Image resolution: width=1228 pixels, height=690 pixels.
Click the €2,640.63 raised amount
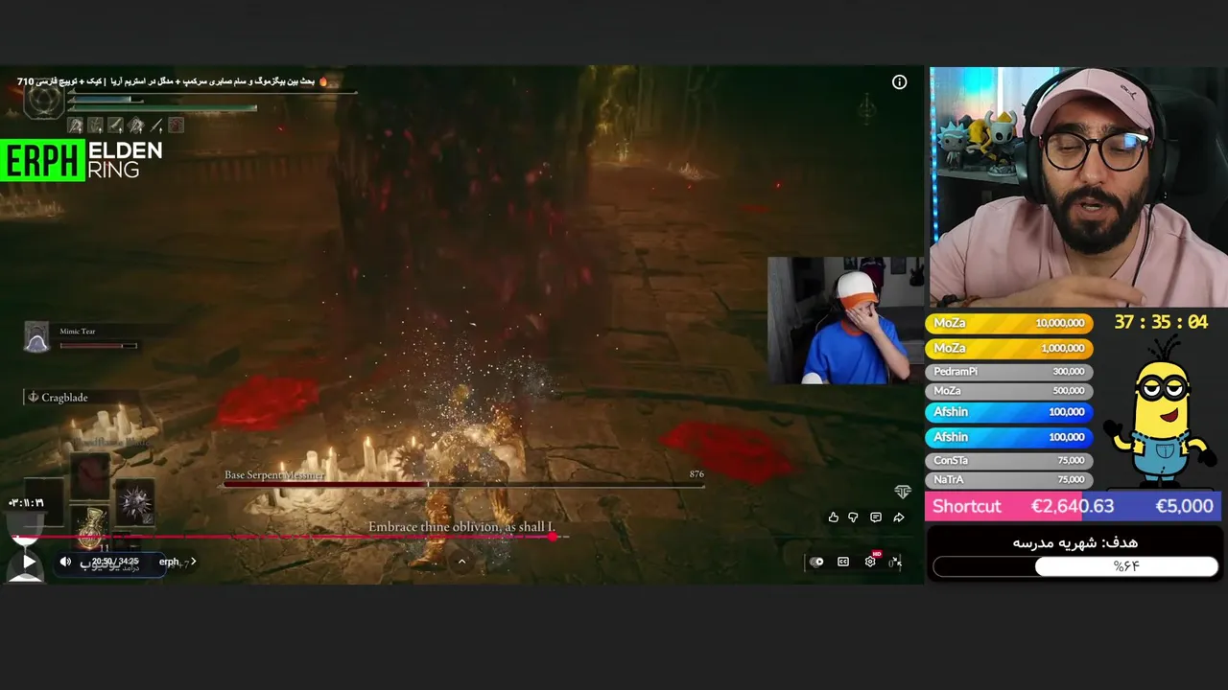[1073, 506]
